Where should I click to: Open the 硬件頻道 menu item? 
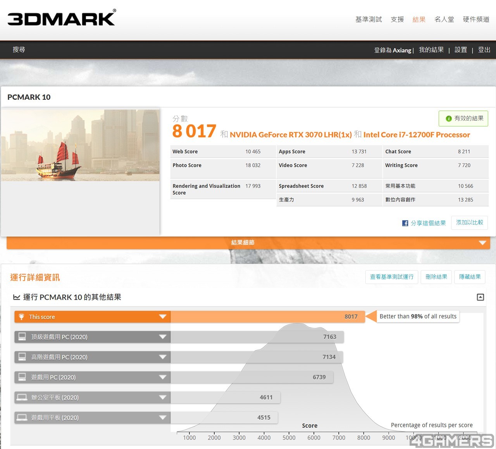tap(476, 19)
